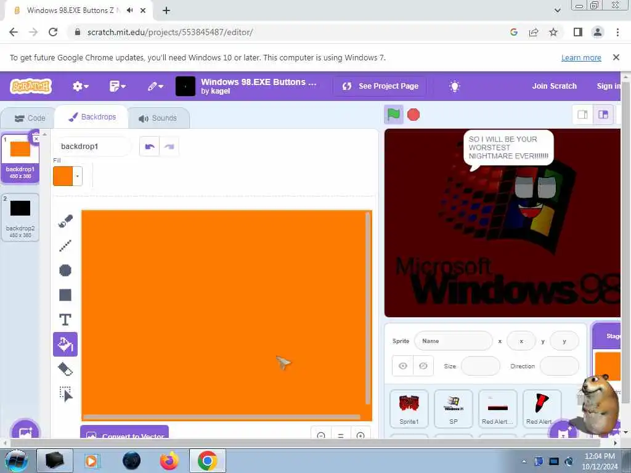Select the SP sprite
This screenshot has height=473, width=631.
(x=453, y=409)
